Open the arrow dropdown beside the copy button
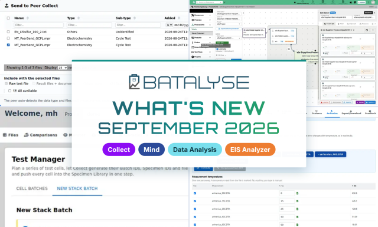Viewport: 378px width, 227px height. click(x=373, y=30)
